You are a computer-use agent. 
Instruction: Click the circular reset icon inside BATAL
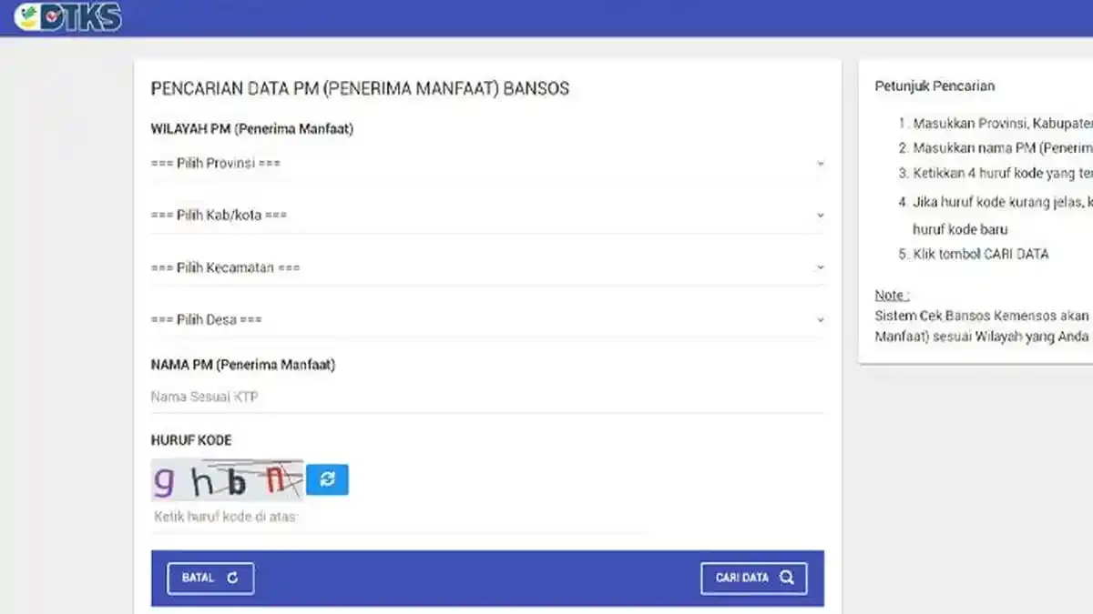click(x=235, y=577)
